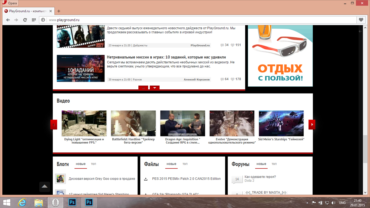Screen dimensions: 370x208
Task: Close the PlayGround.ru browser tab
Action: coord(51,11)
